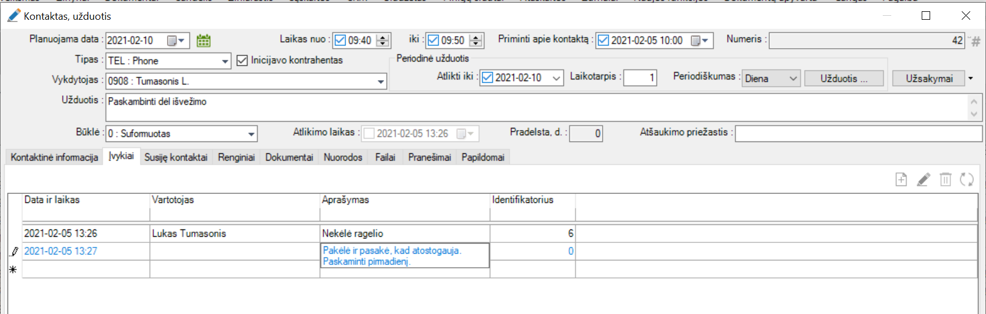
Task: Click the edit event pencil icon
Action: (923, 179)
